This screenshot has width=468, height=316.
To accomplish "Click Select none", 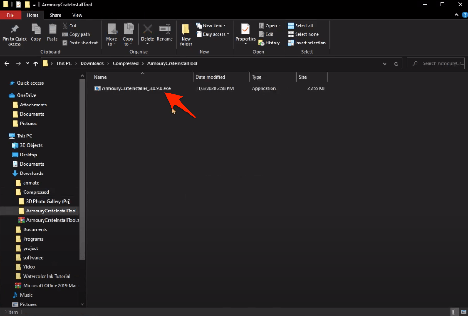I will coord(303,34).
